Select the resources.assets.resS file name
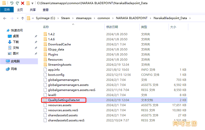This screenshot has height=130, width=205. [x=63, y=110]
